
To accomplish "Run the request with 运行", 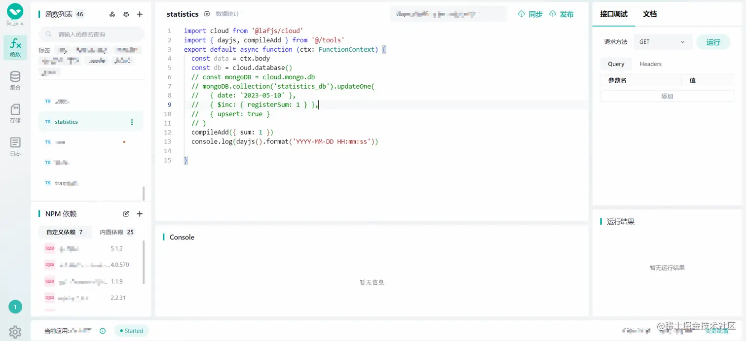I will click(x=713, y=42).
